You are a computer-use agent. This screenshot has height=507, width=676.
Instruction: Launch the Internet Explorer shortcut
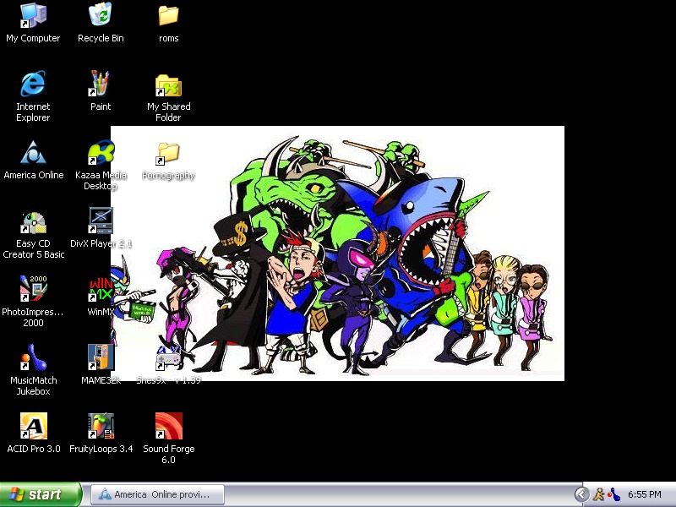pos(33,84)
